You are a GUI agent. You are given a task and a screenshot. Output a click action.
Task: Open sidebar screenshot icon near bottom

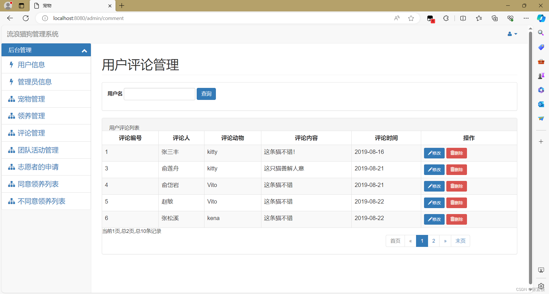coord(541,270)
